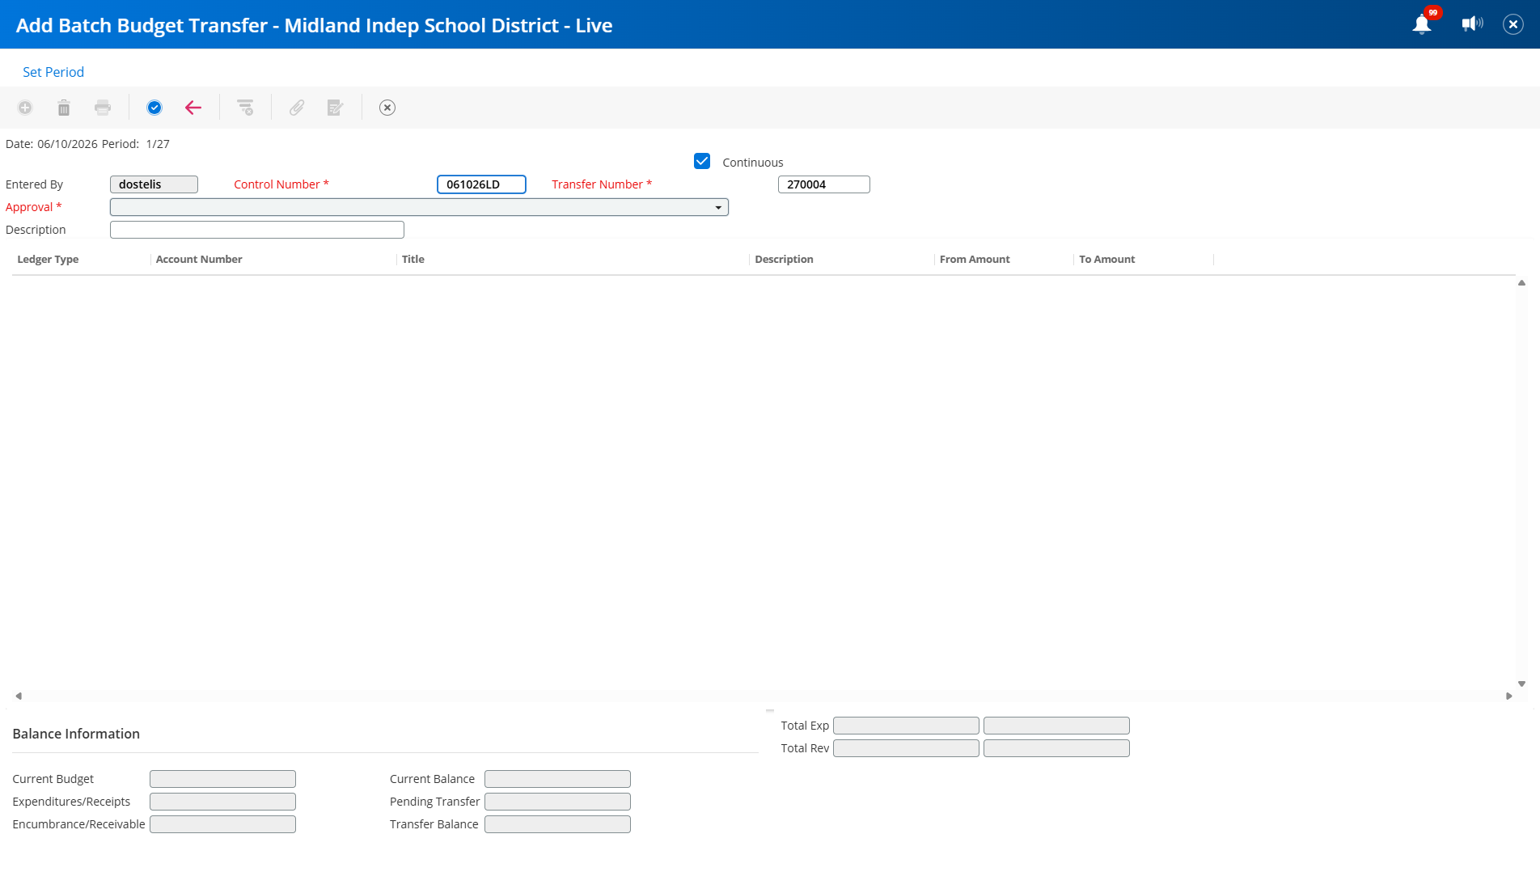Click the add new record plus icon
The image size is (1540, 872).
point(25,108)
